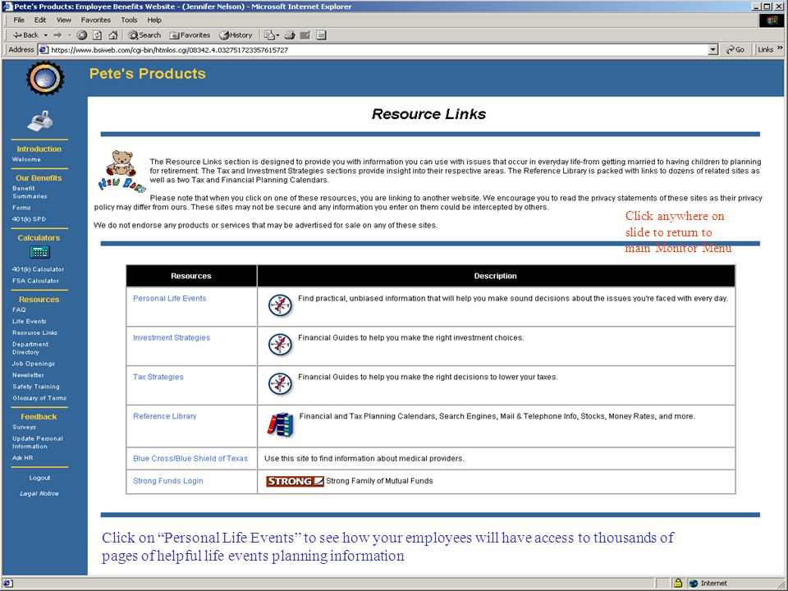788x591 pixels.
Task: Open the Help menu
Action: 154,20
